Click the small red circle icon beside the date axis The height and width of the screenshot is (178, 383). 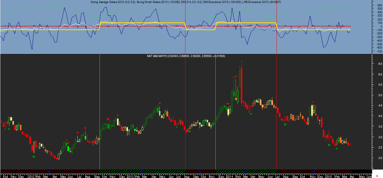(x=377, y=176)
